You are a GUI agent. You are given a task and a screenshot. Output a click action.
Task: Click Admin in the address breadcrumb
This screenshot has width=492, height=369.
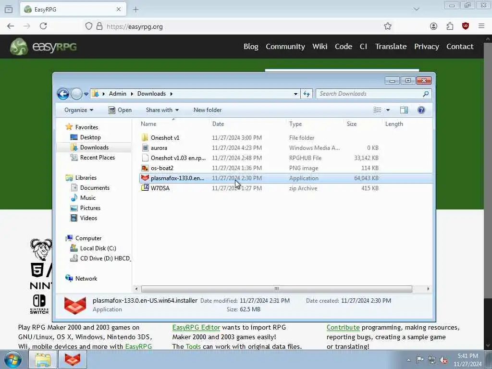[x=117, y=94]
